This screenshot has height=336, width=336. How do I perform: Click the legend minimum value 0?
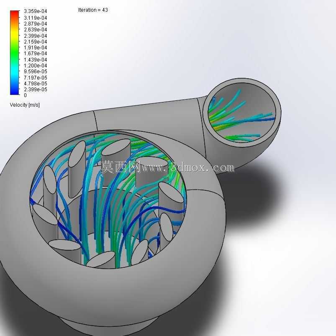25,95
